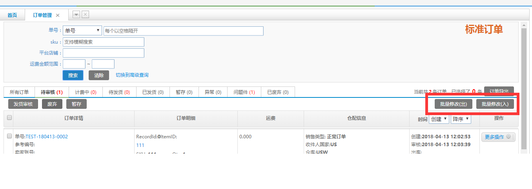
Task: Select the 问题件 status tab
Action: 244,92
